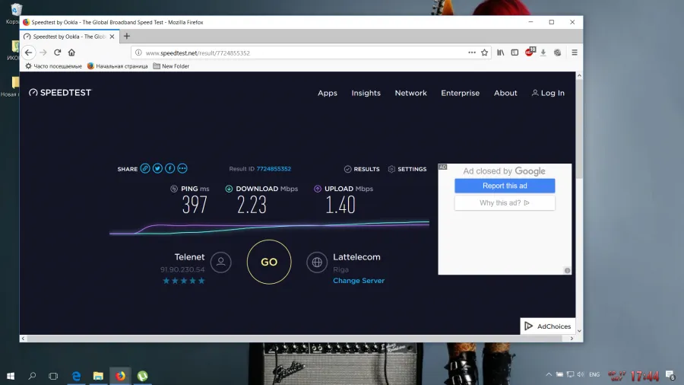This screenshot has width=684, height=385.
Task: Open the Apps menu item
Action: coord(327,93)
